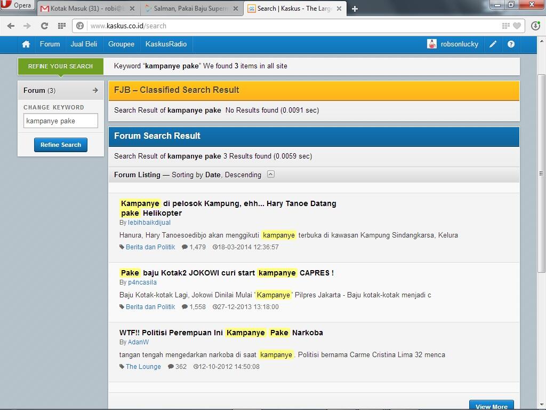
Task: Click the site info globe icon
Action: [80, 26]
